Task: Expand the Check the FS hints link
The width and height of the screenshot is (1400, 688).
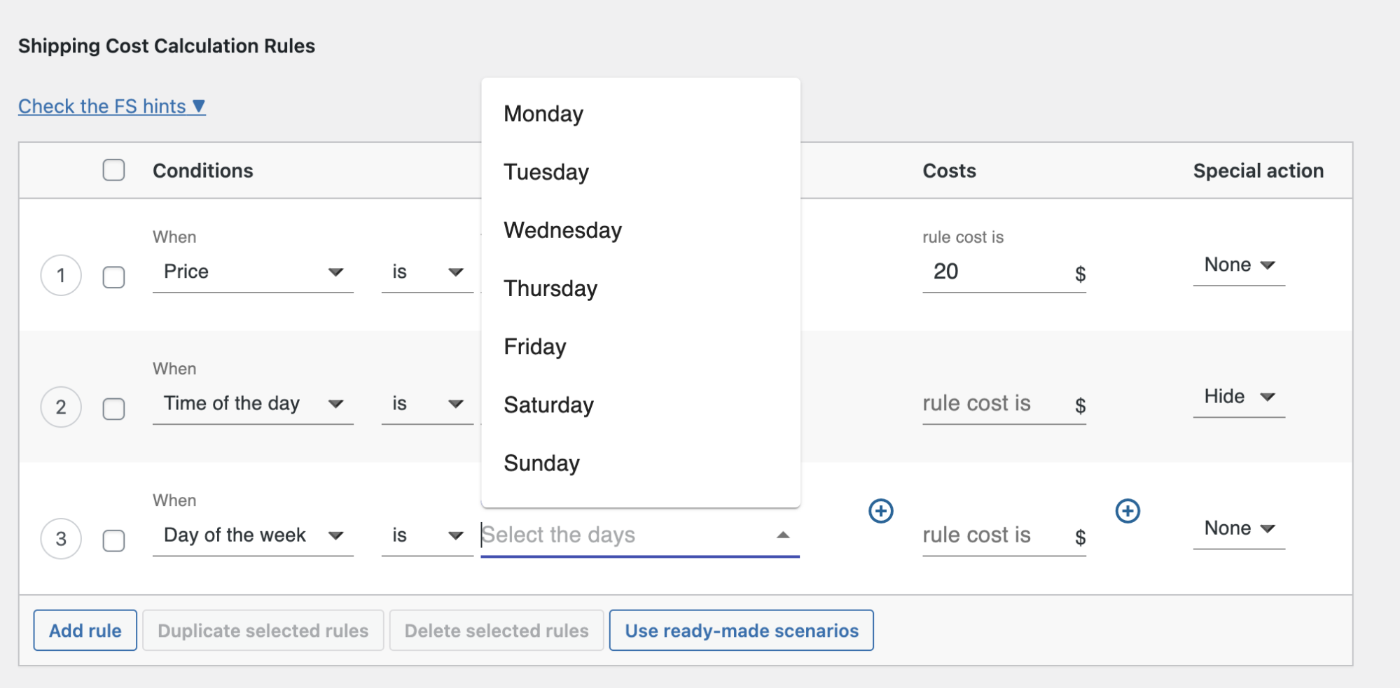Action: click(x=112, y=106)
